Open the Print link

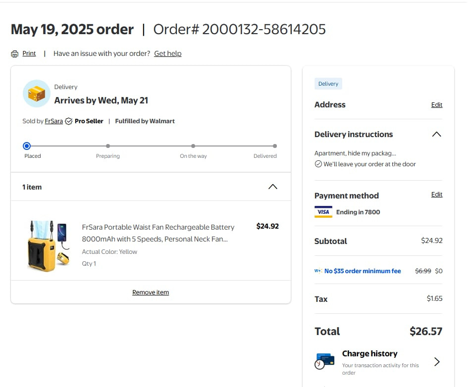[29, 53]
